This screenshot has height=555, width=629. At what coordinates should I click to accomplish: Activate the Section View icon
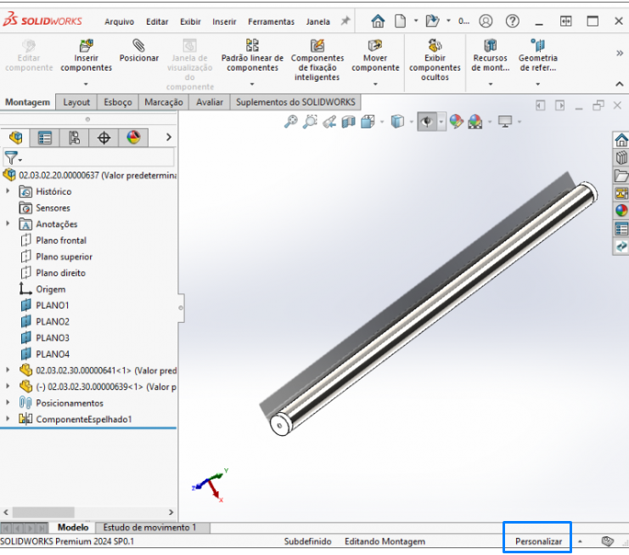[x=348, y=122]
